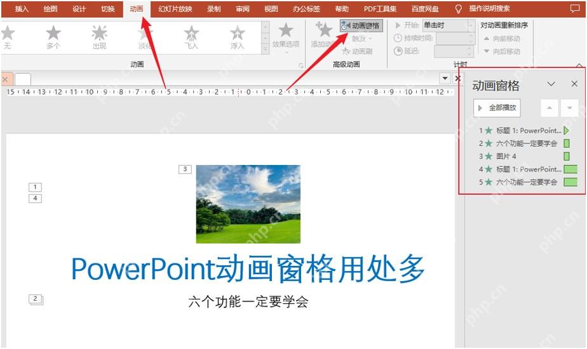The image size is (587, 349).
Task: Click the 添加动画 add animation star icon
Action: tap(324, 29)
